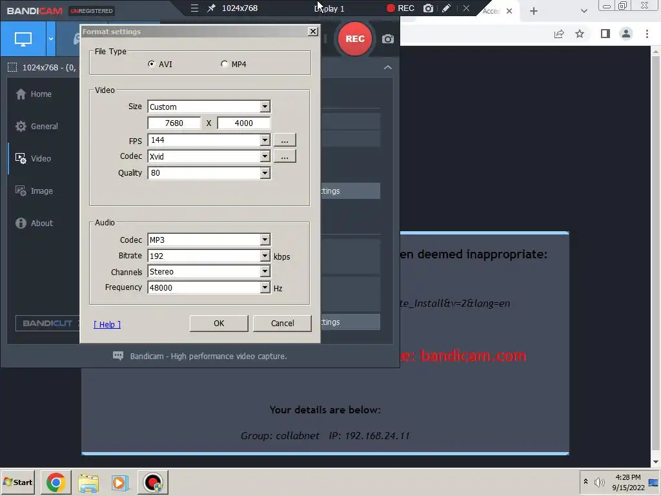
Task: Expand the screen mode dropdown arrow
Action: click(51, 39)
